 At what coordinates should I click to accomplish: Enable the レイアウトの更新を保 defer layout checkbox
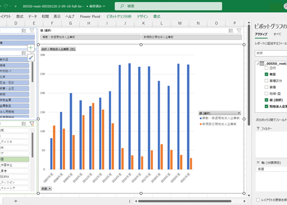[x=258, y=200]
